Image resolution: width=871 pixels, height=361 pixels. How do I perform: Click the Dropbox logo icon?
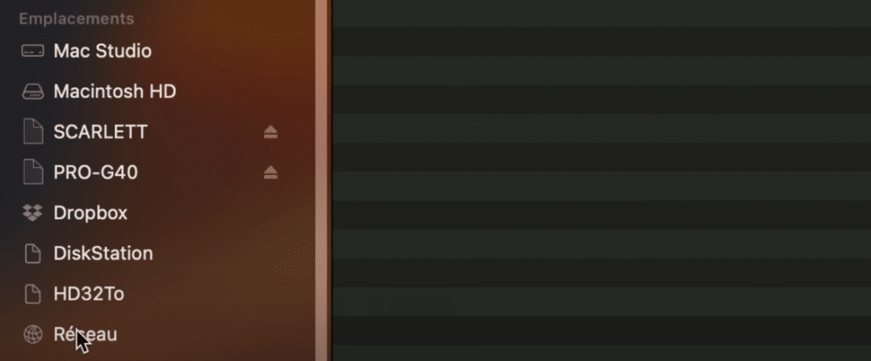pyautogui.click(x=32, y=213)
